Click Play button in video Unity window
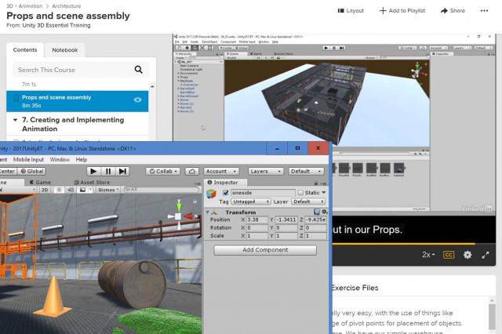Viewport: 502px width, 334px height. tap(326, 48)
